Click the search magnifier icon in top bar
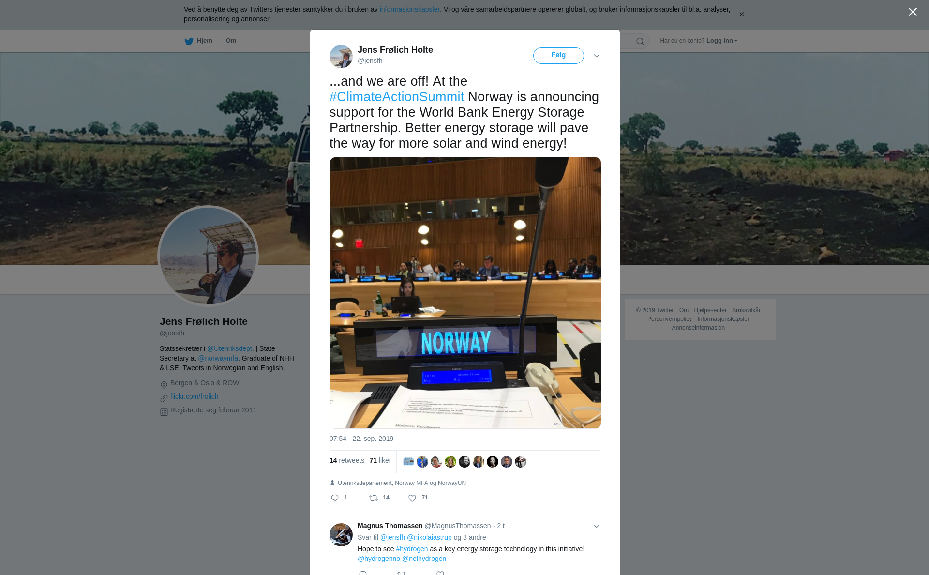929x575 pixels. coord(640,41)
